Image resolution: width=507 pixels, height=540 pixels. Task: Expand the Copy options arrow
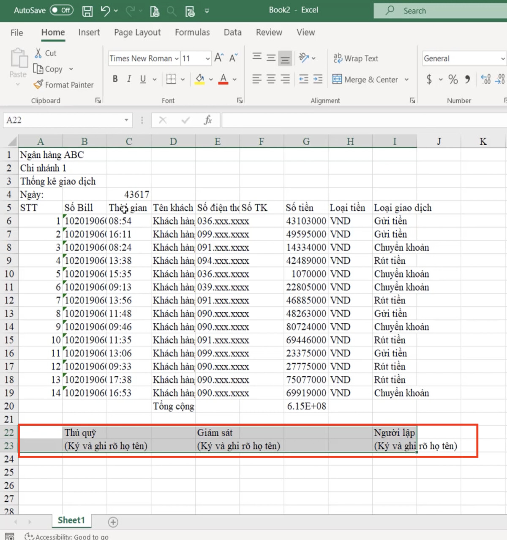point(71,69)
